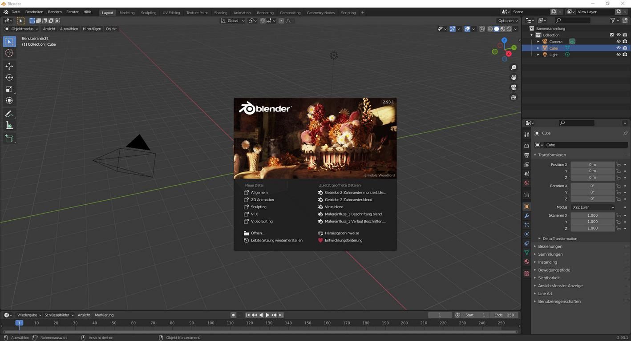Switch to the Sculpting workspace tab

coord(149,13)
